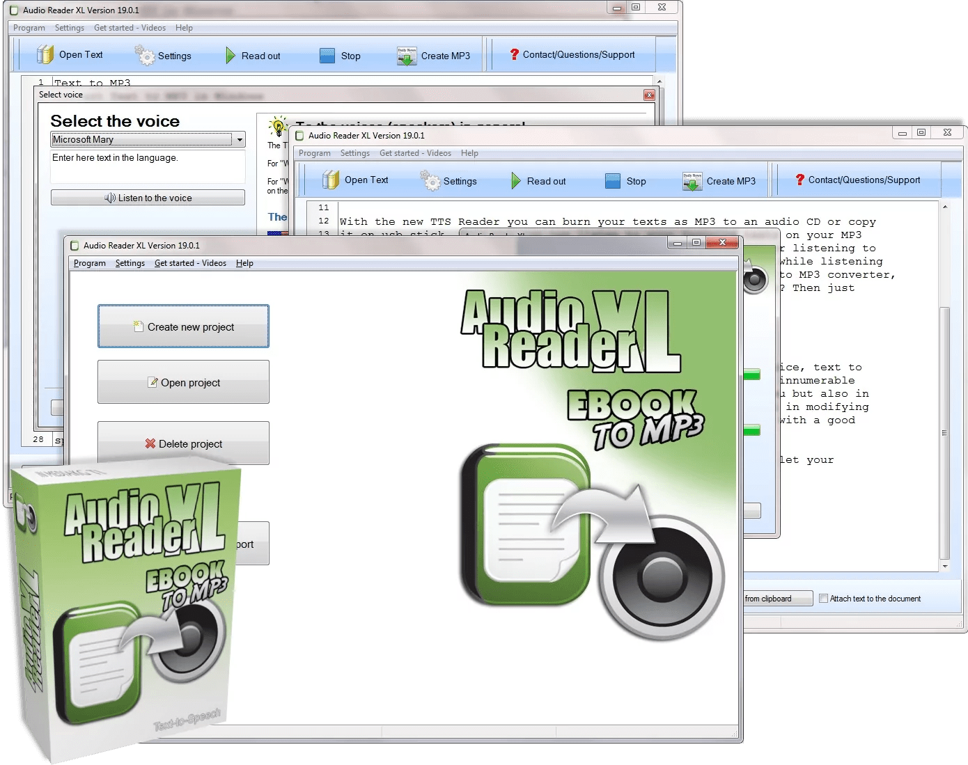Click the lightbulb tip icon in Select voice dialog
The height and width of the screenshot is (765, 968).
click(278, 126)
